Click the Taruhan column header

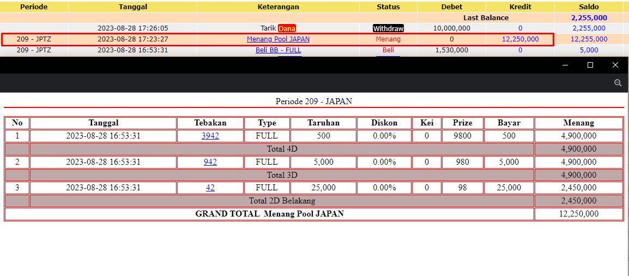(323, 123)
